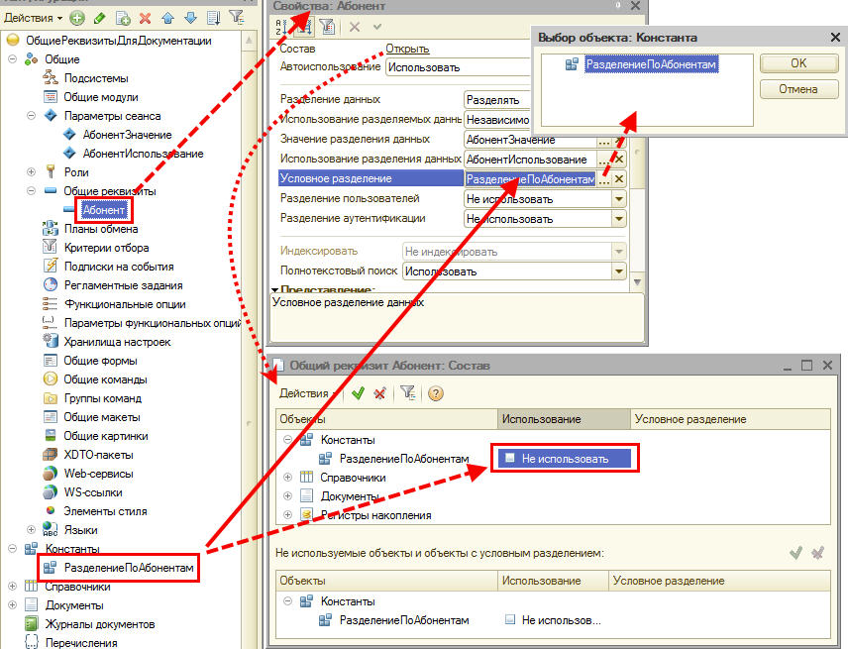This screenshot has height=649, width=848.
Task: Click the Использование header in the upper Состав table
Action: point(564,419)
